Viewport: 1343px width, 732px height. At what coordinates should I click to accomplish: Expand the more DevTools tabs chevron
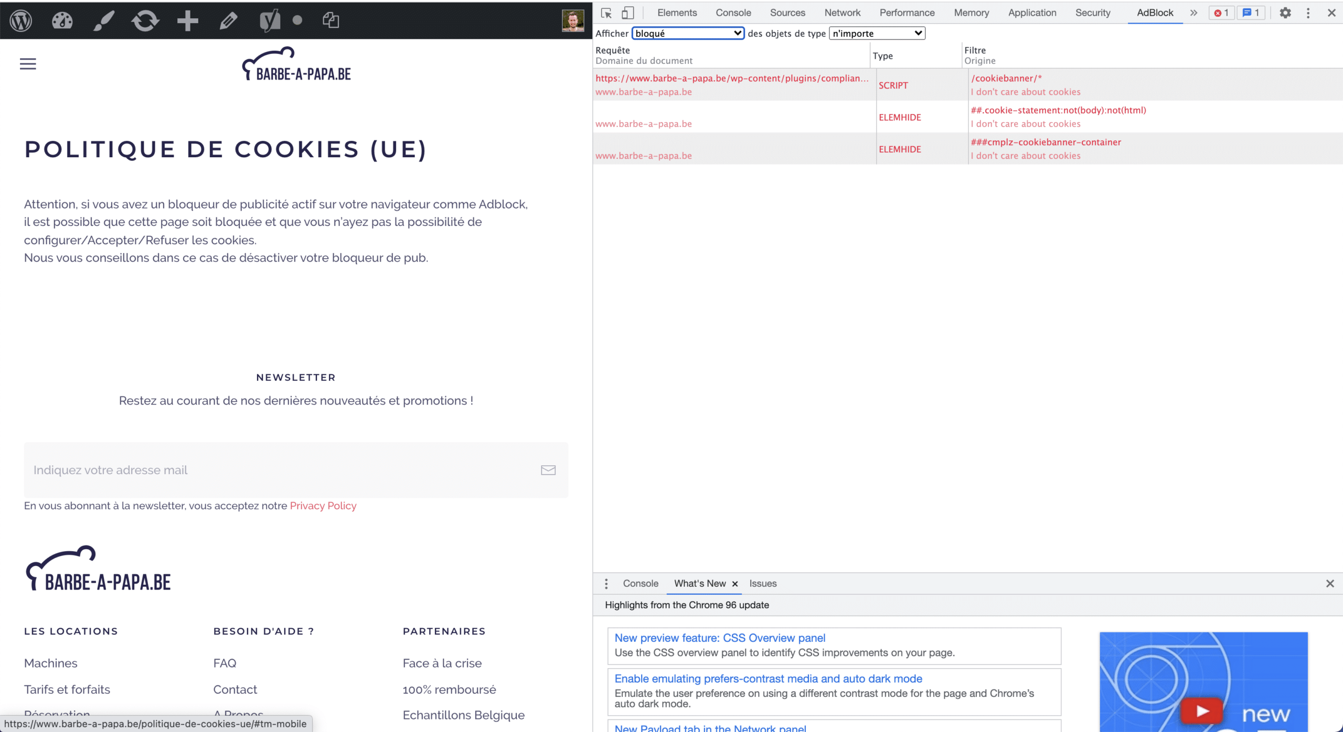(x=1193, y=13)
